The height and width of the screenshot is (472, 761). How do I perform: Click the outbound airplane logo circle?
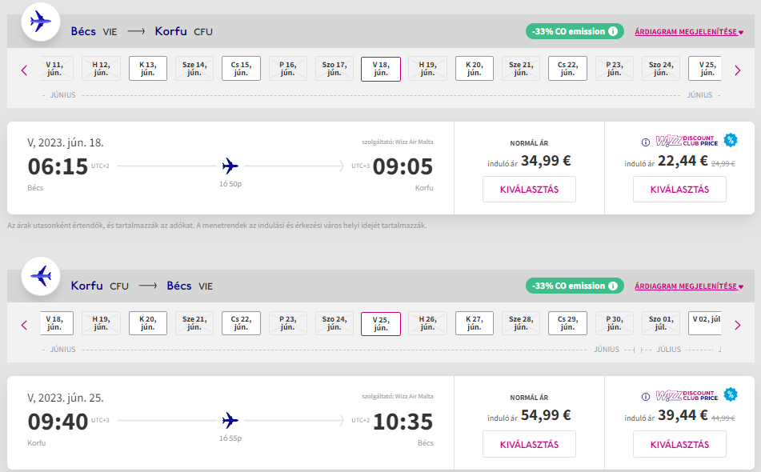39,22
